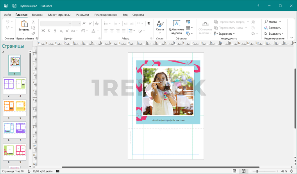Open the Select (Выделить) dropdown

[x=276, y=34]
